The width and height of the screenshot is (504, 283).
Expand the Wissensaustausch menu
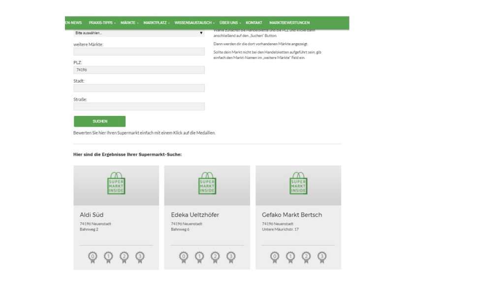pyautogui.click(x=194, y=23)
